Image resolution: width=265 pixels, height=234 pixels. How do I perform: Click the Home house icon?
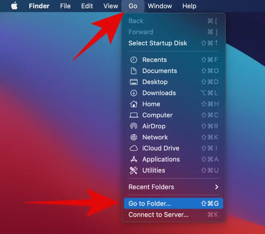click(x=133, y=104)
